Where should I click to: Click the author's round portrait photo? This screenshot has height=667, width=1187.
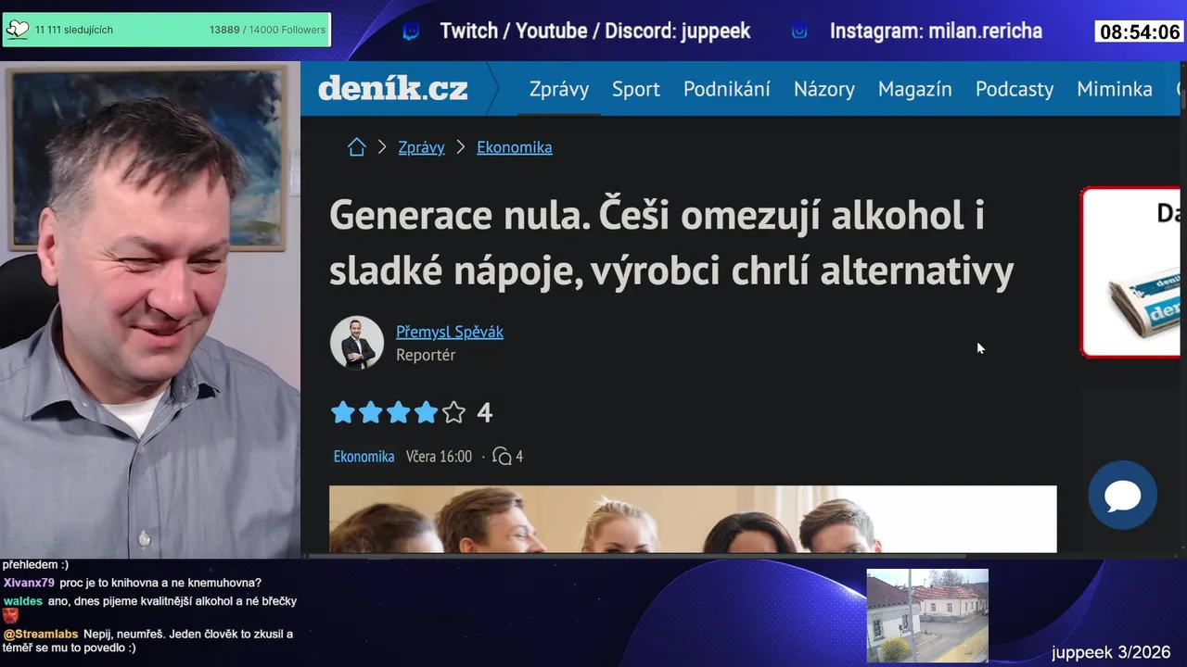pyautogui.click(x=357, y=343)
